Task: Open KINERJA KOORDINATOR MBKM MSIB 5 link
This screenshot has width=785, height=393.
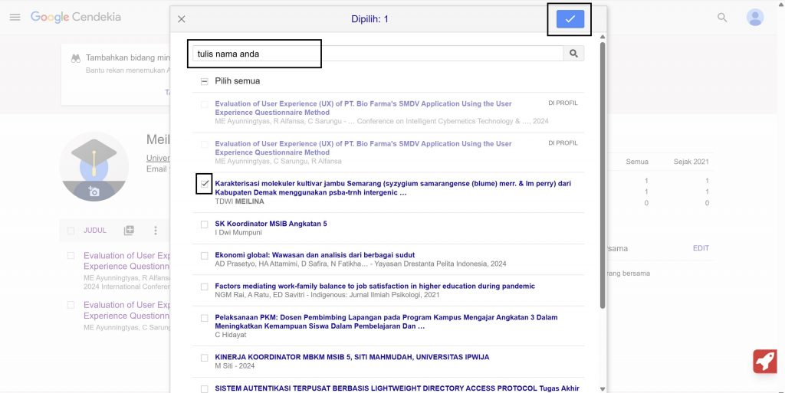Action: (352, 357)
